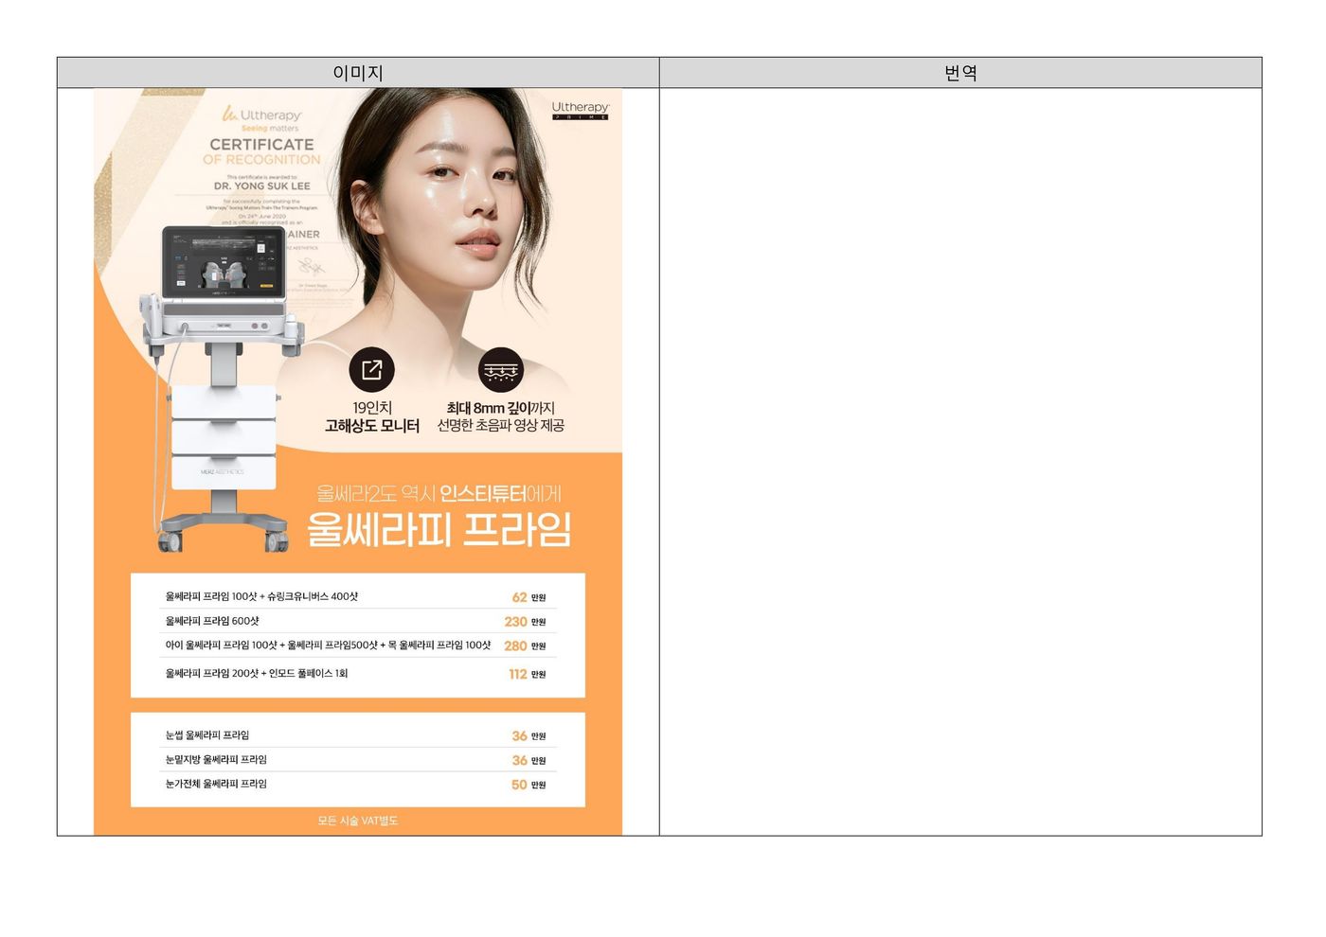1326x937 pixels.
Task: Click the Ultherapy logo on the certificate
Action: [261, 115]
